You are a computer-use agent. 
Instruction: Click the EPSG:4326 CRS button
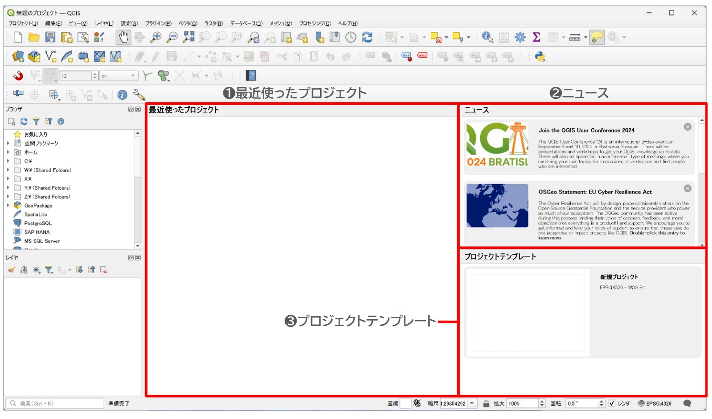655,404
